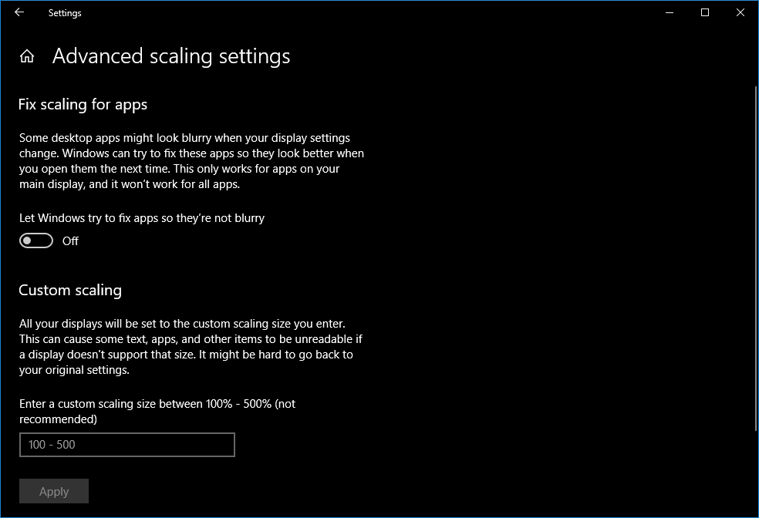Click the 'All your displays' warning paragraph
The image size is (759, 518).
pos(191,347)
